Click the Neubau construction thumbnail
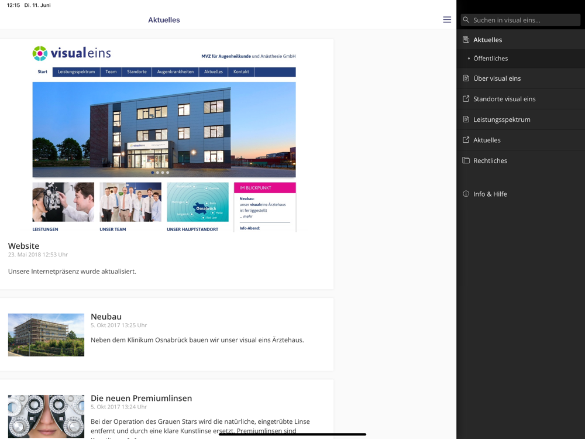585x439 pixels. pos(46,335)
